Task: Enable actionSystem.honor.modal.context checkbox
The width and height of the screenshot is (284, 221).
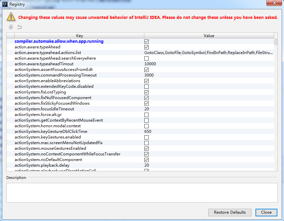Action: pos(146,126)
